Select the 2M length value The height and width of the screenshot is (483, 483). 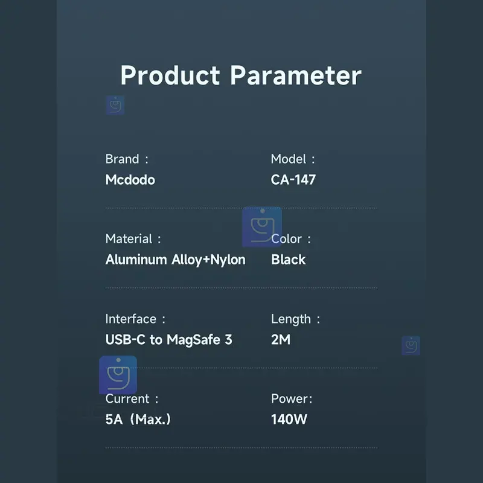[281, 339]
